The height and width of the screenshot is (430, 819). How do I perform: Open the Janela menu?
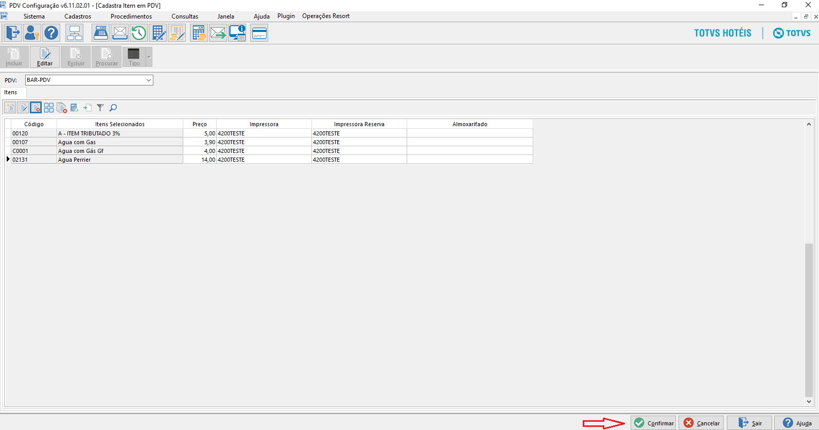tap(225, 16)
